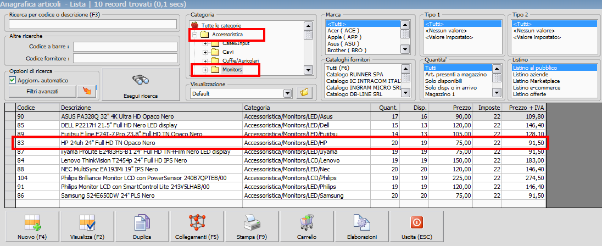The height and width of the screenshot is (246, 602).
Task: Open the Carrello shopping cart icon
Action: (x=306, y=222)
